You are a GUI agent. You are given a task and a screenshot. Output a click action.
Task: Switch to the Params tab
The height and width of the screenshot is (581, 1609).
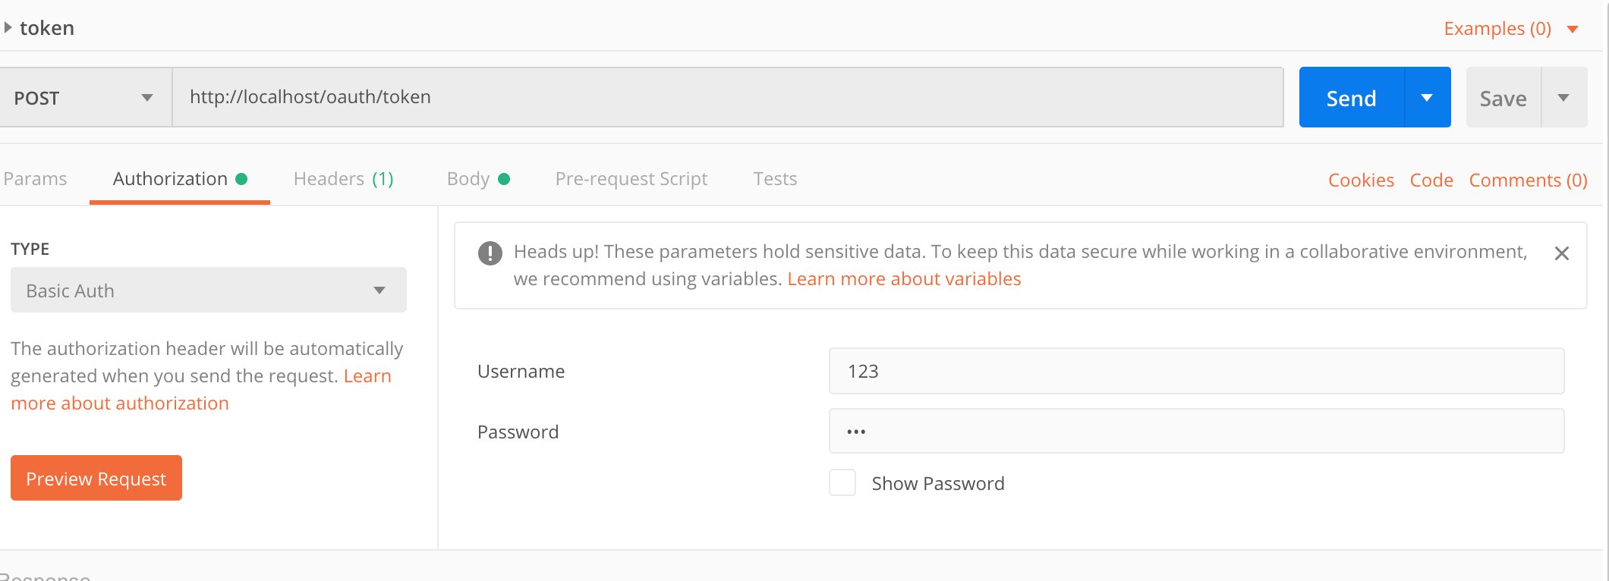click(35, 179)
